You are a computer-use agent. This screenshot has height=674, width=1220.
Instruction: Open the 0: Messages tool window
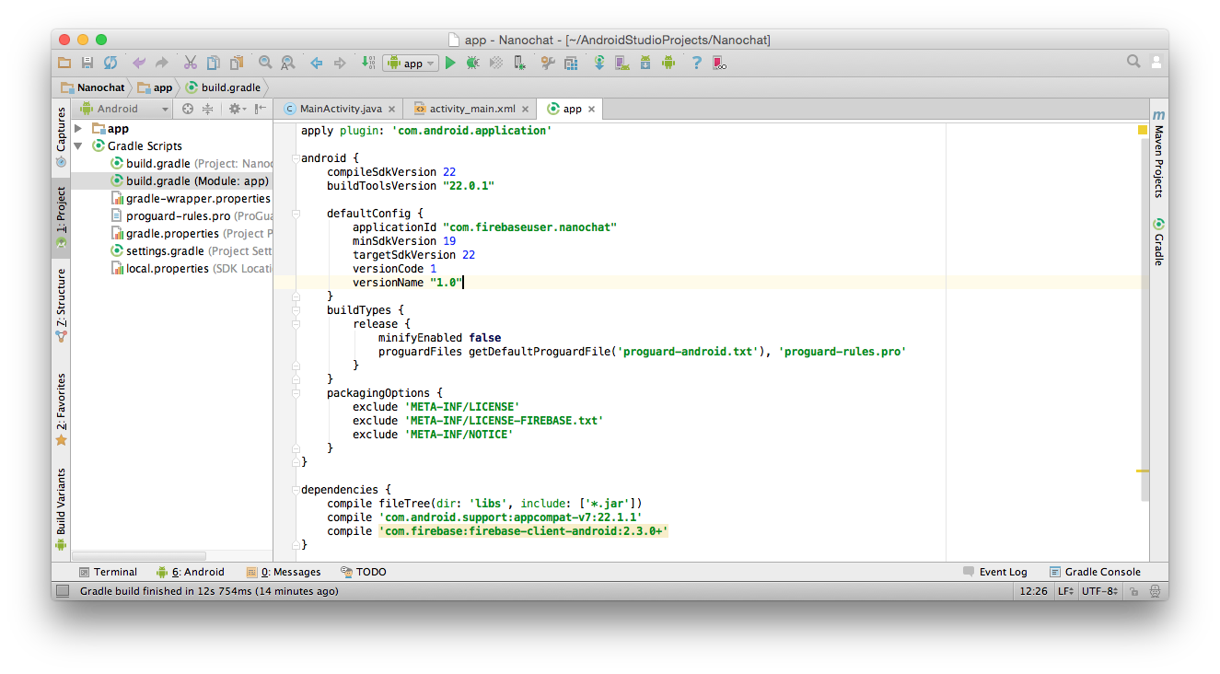(284, 572)
